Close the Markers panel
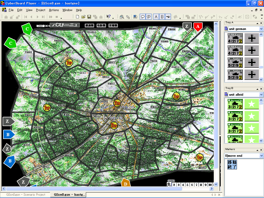 (x=261, y=150)
